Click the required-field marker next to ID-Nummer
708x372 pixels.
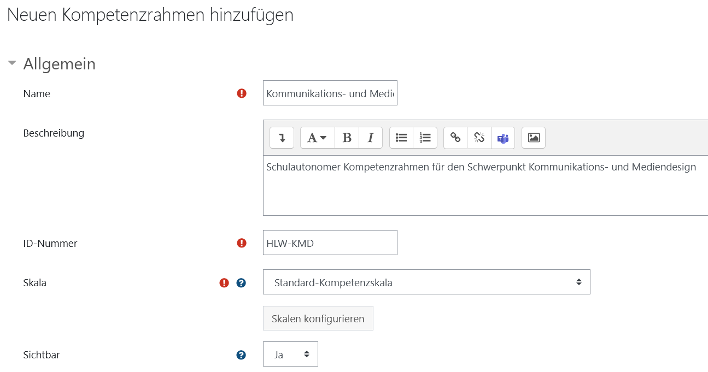tap(241, 243)
